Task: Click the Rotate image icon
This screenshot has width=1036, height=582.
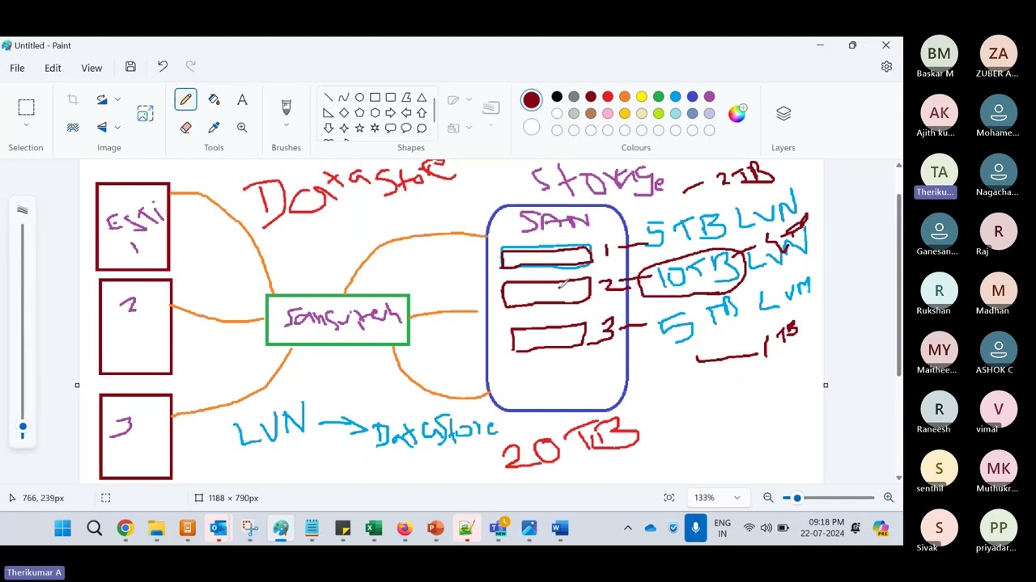Action: [x=102, y=99]
